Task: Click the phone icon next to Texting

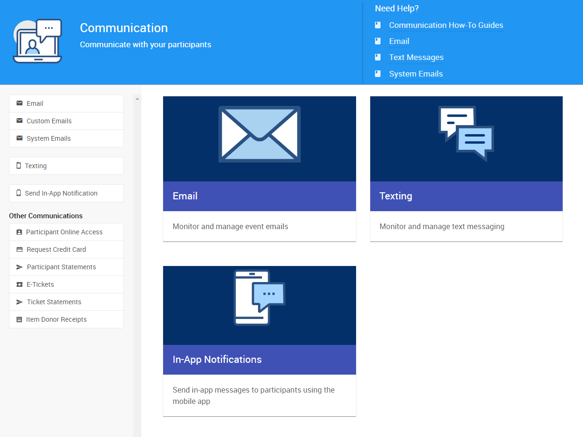Action: 19,166
